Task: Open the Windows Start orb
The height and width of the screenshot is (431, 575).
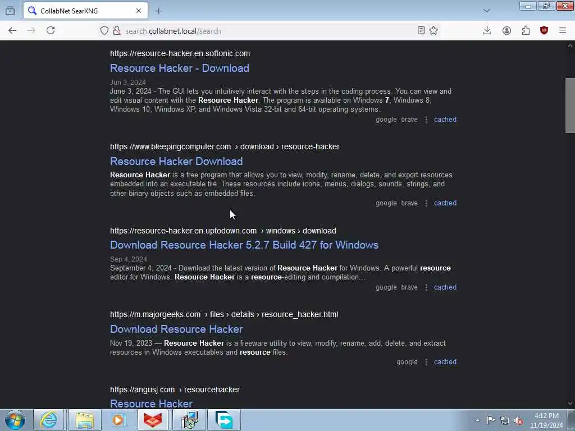Action: pos(15,420)
